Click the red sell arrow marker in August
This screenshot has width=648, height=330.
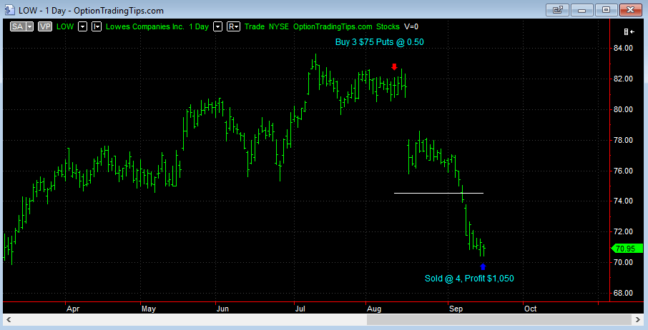(x=394, y=67)
